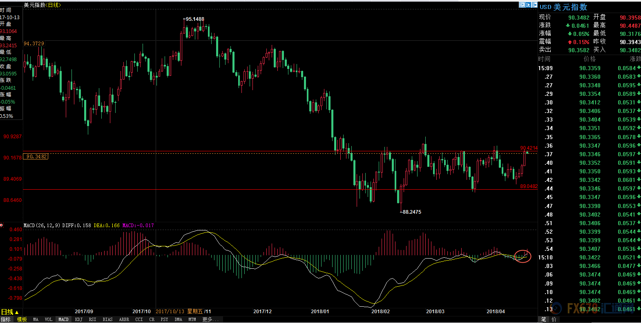Click the exit arrow icon beside quote panel

535,5
